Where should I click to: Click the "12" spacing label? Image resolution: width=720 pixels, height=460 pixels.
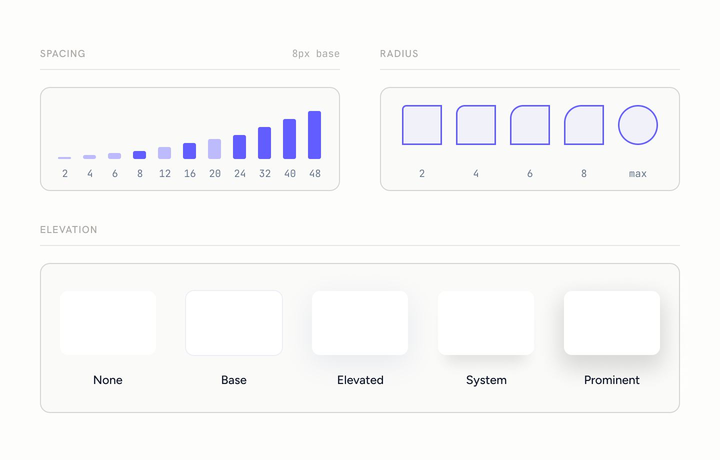[x=165, y=173]
